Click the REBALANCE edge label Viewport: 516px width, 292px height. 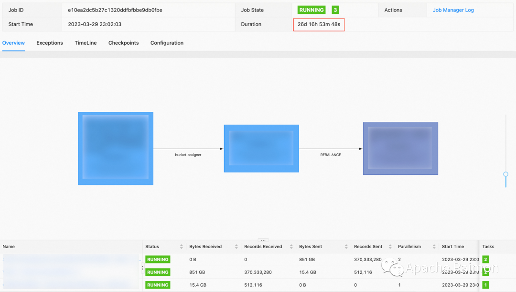(331, 155)
